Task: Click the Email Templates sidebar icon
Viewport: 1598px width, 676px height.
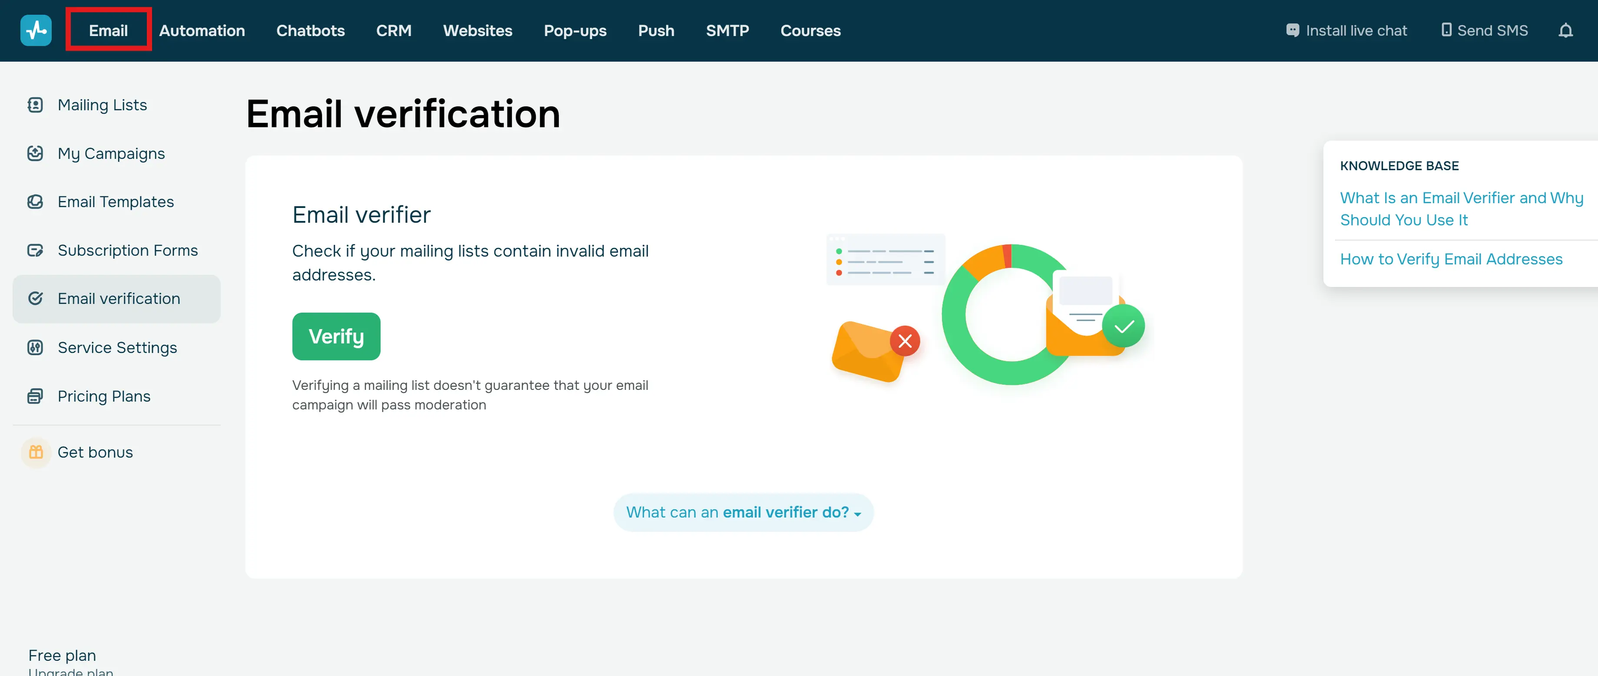Action: pos(35,201)
